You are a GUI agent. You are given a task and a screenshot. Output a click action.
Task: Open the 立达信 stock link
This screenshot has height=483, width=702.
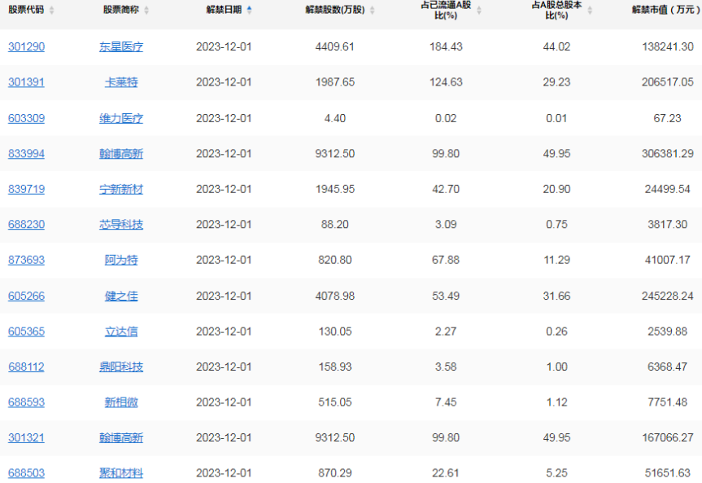pos(121,332)
